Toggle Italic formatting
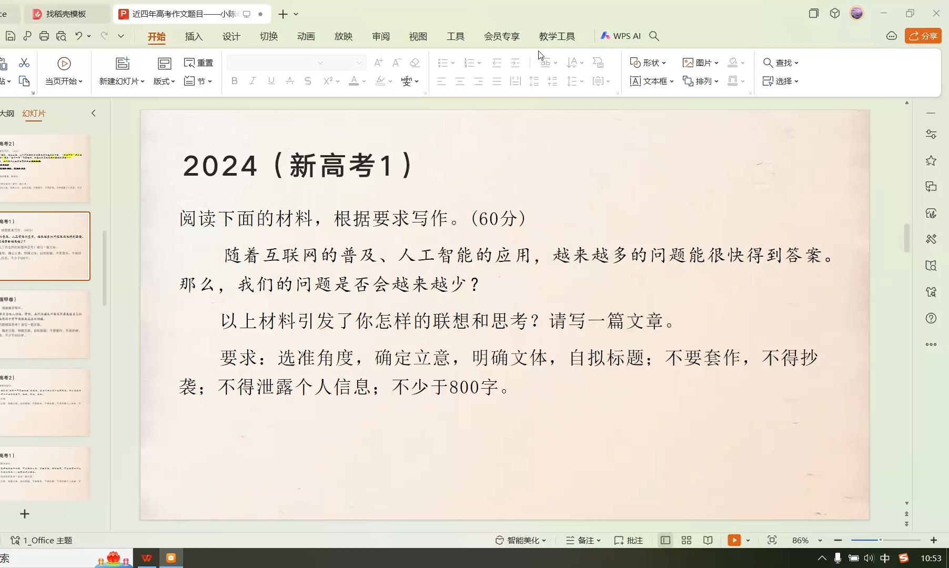949x568 pixels. click(x=253, y=81)
